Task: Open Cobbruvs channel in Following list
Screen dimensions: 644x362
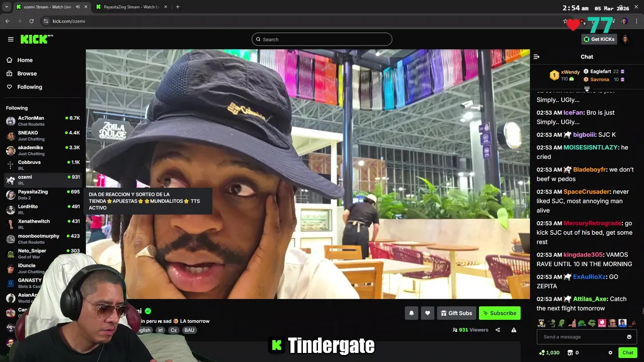Action: [43, 165]
